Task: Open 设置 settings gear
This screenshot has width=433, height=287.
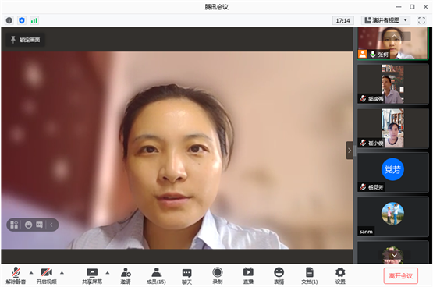Action: [340, 275]
